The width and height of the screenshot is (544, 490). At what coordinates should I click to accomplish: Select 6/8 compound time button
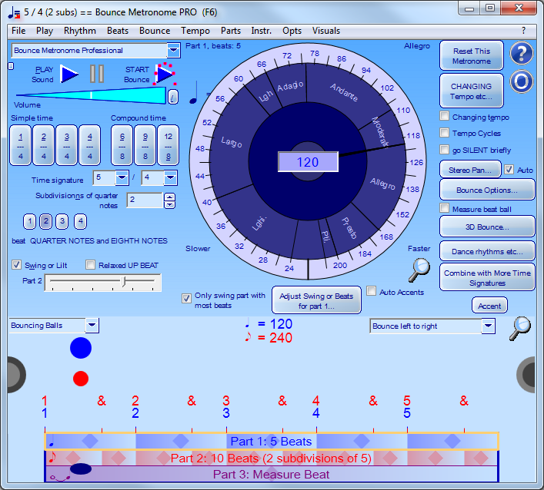click(122, 145)
